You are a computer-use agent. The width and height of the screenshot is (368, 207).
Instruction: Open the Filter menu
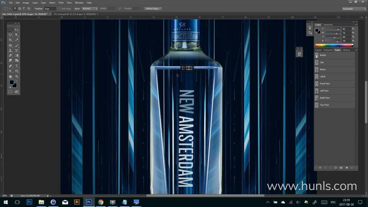click(x=61, y=3)
